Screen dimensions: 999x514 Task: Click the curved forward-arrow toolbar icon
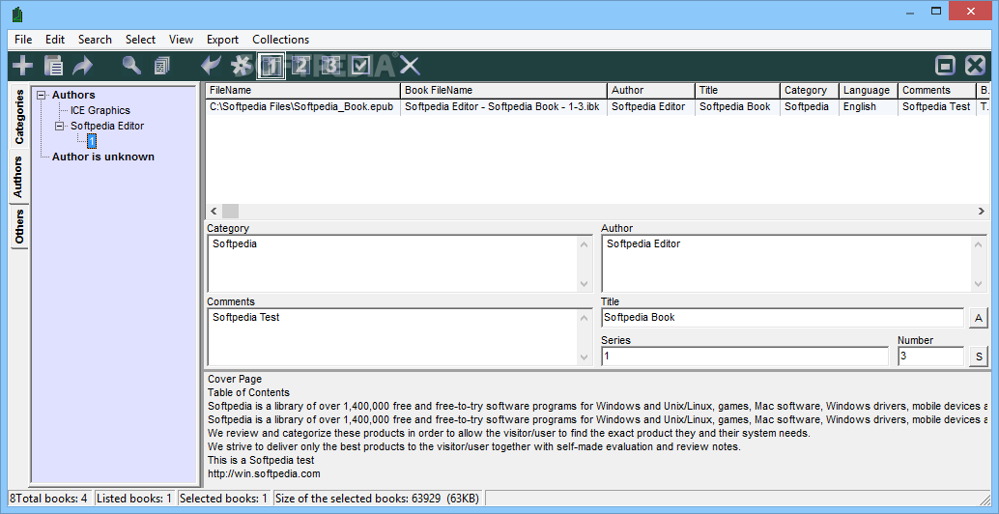[83, 65]
